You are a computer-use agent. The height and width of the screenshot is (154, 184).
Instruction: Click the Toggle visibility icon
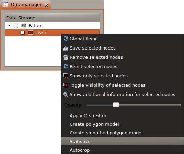[66, 85]
